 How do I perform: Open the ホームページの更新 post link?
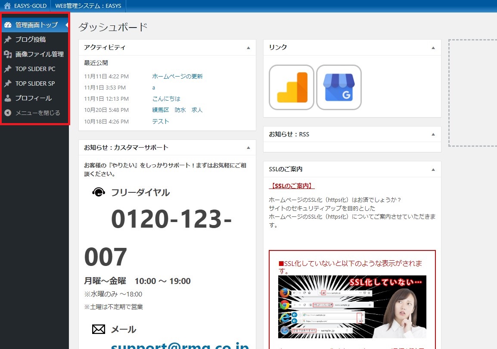pos(177,77)
